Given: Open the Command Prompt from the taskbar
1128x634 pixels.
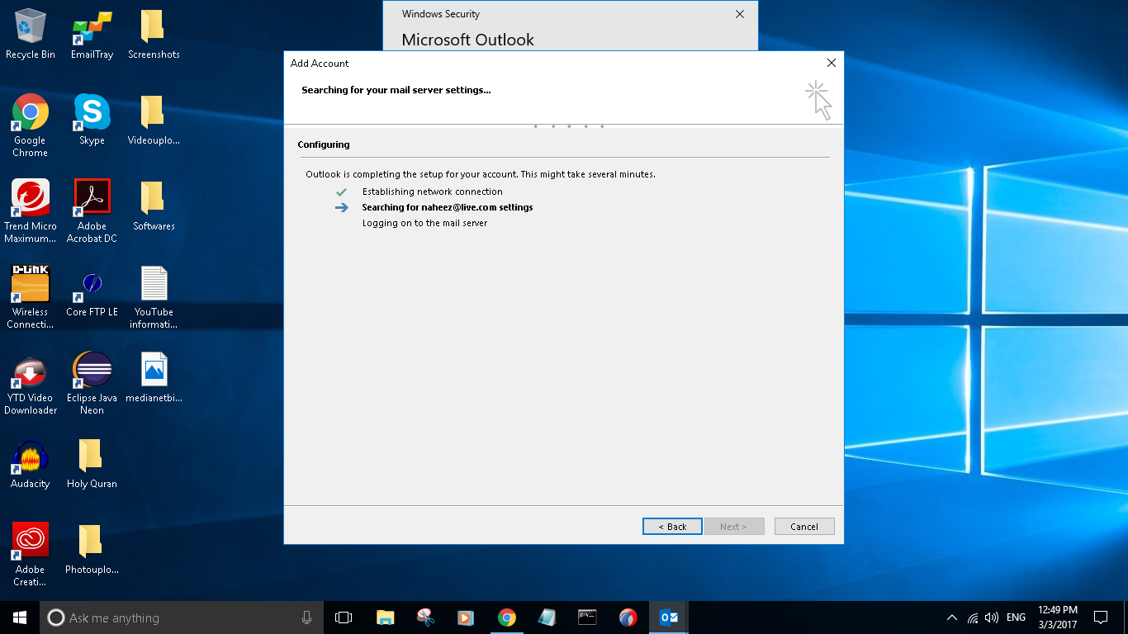Looking at the screenshot, I should point(587,617).
